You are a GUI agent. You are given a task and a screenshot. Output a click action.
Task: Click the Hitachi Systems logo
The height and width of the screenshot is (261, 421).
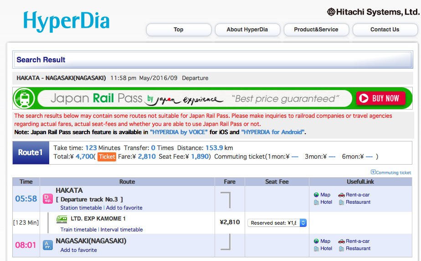(x=373, y=12)
